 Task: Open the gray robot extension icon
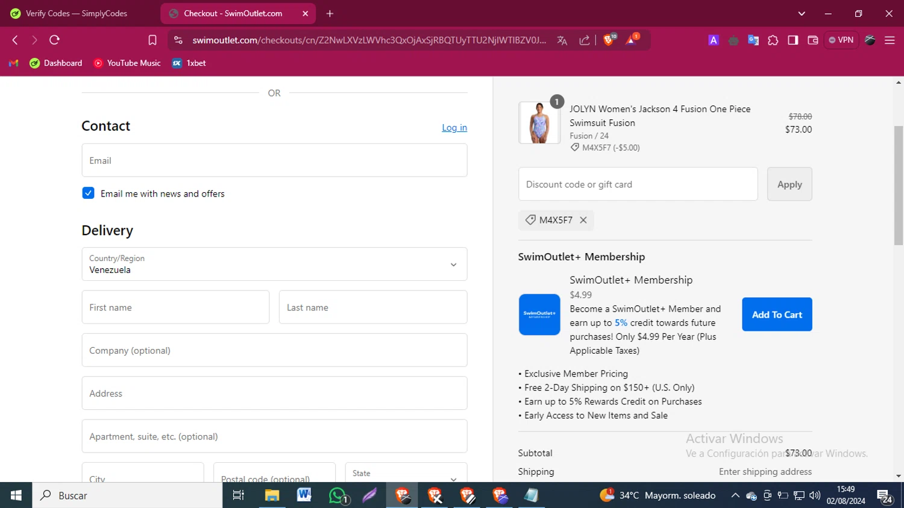click(733, 40)
